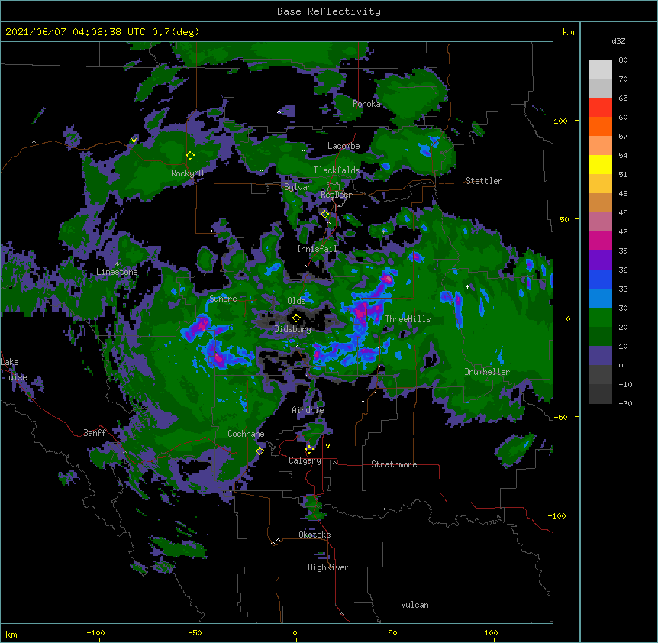This screenshot has height=643, width=658.
Task: Click the Sylvan label
Action: pos(298,187)
